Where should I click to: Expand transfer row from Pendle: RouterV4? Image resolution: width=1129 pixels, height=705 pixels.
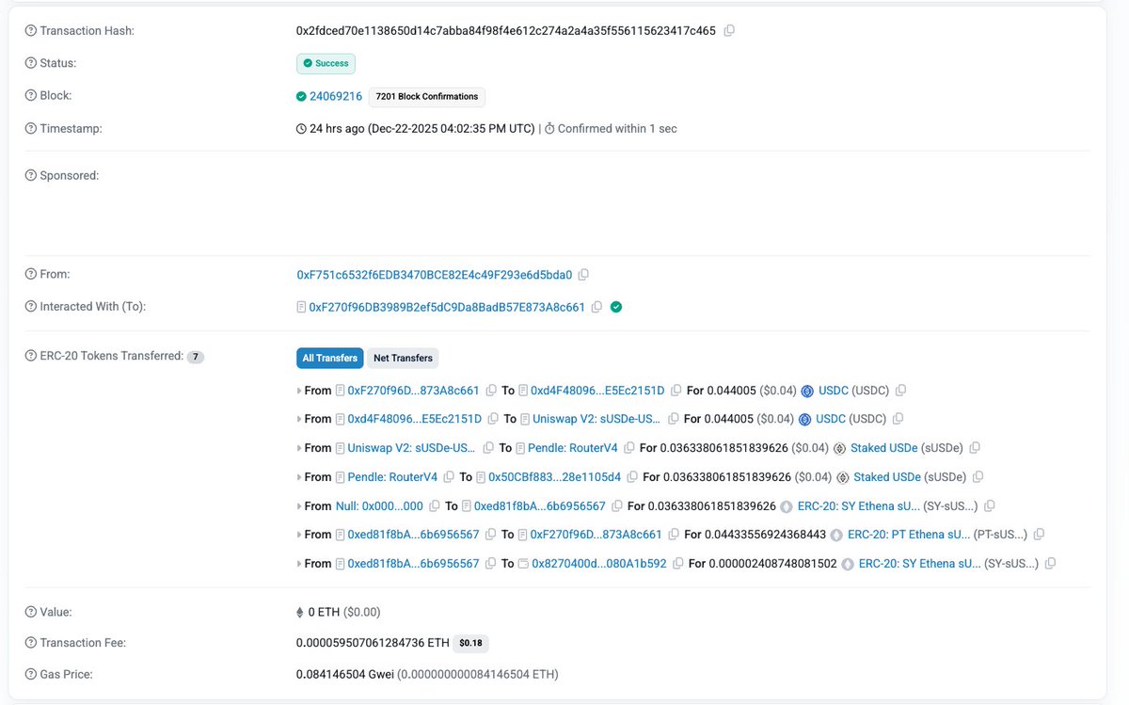(x=300, y=477)
